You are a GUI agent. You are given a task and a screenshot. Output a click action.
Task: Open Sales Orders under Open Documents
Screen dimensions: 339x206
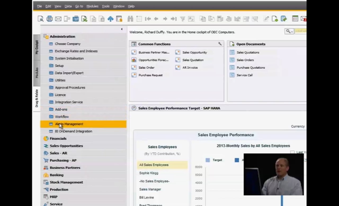[x=245, y=60]
